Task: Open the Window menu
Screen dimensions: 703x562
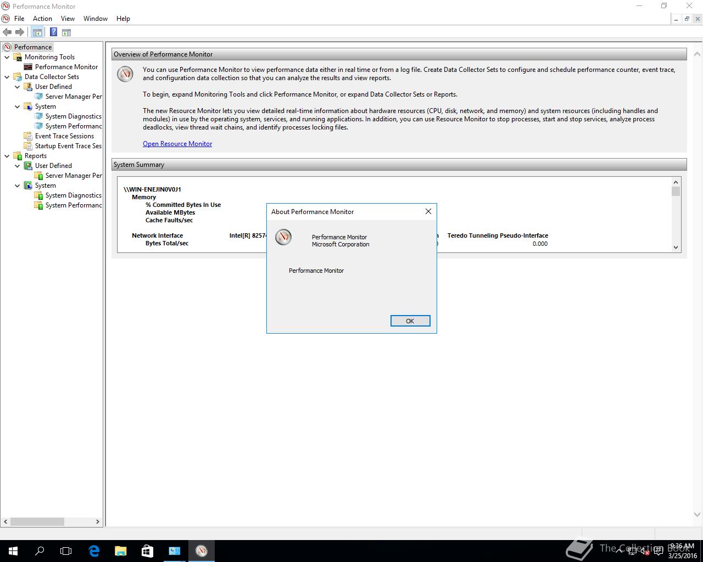Action: (96, 19)
